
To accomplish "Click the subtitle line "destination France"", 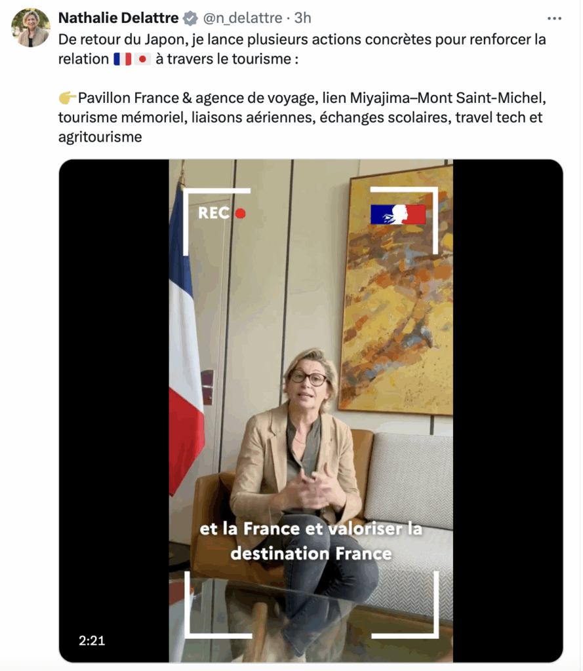I will click(x=311, y=553).
